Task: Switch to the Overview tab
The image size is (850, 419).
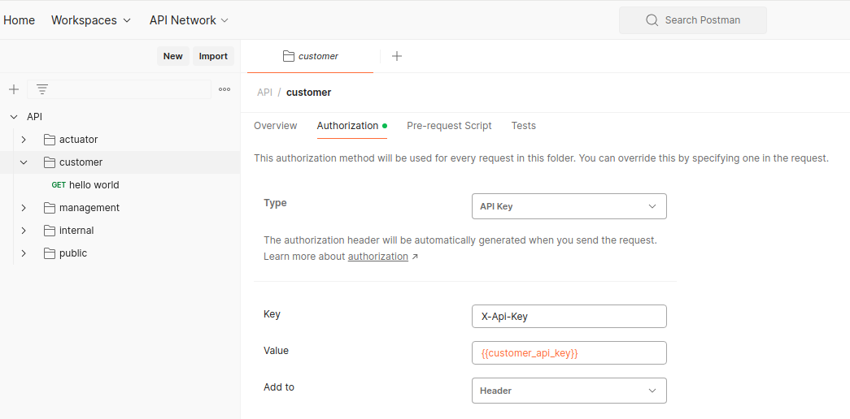Action: [276, 126]
